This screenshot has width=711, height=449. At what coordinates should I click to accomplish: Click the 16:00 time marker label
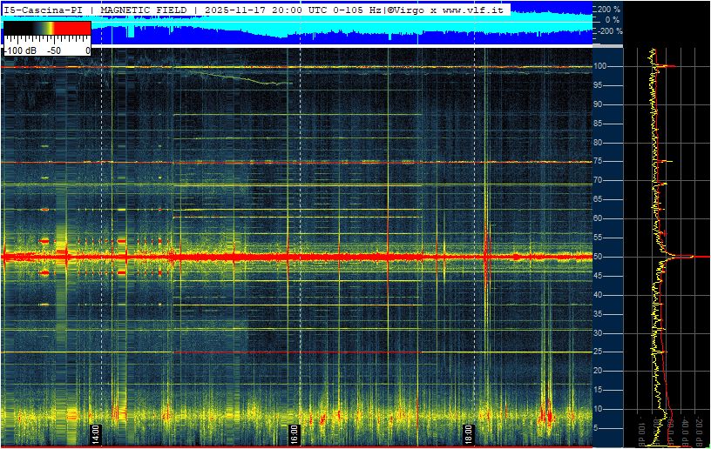295,434
